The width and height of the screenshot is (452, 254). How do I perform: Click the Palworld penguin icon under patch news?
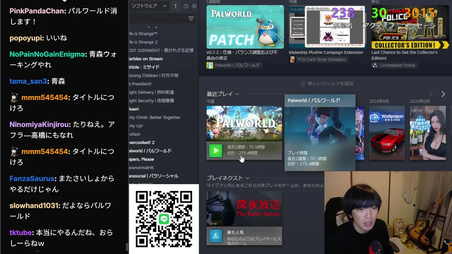210,65
